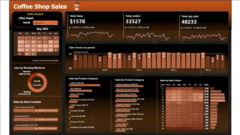Click the last bar in Sales Trend
240x135 pixels.
click(x=222, y=62)
